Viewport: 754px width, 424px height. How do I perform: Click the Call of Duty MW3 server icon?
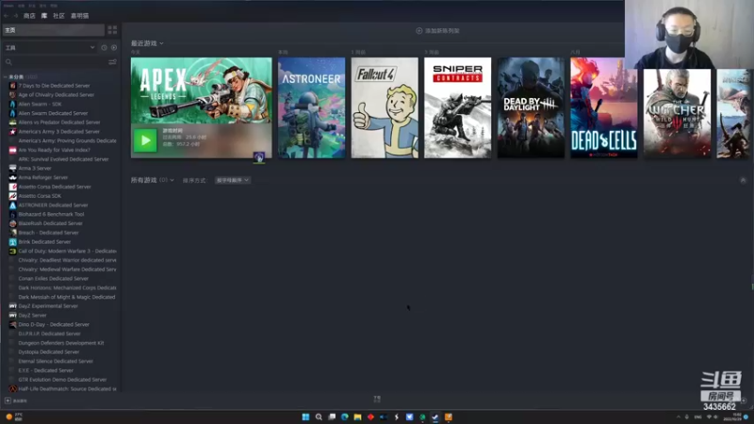coord(13,251)
